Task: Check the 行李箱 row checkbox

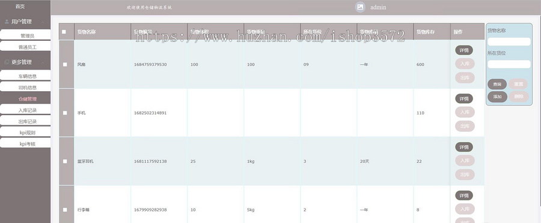Action: click(x=65, y=210)
